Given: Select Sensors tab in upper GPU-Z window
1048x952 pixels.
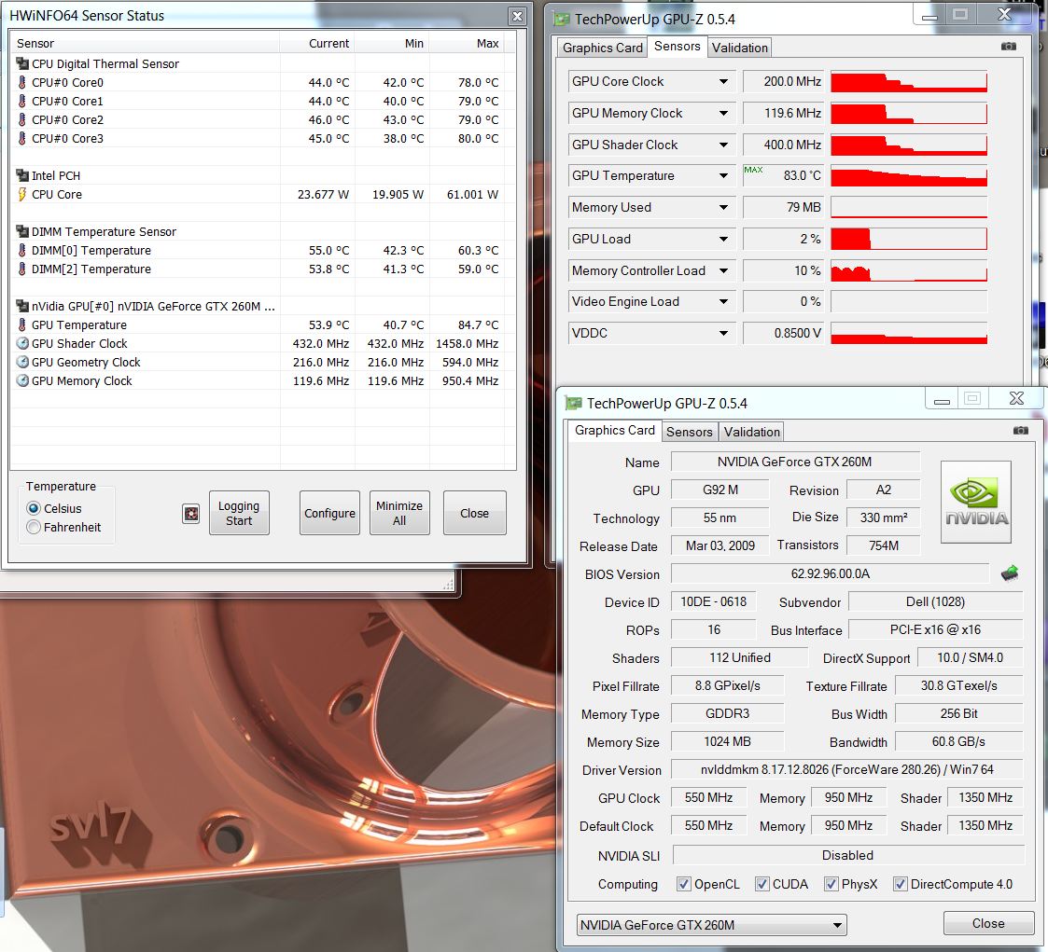Looking at the screenshot, I should (x=678, y=46).
